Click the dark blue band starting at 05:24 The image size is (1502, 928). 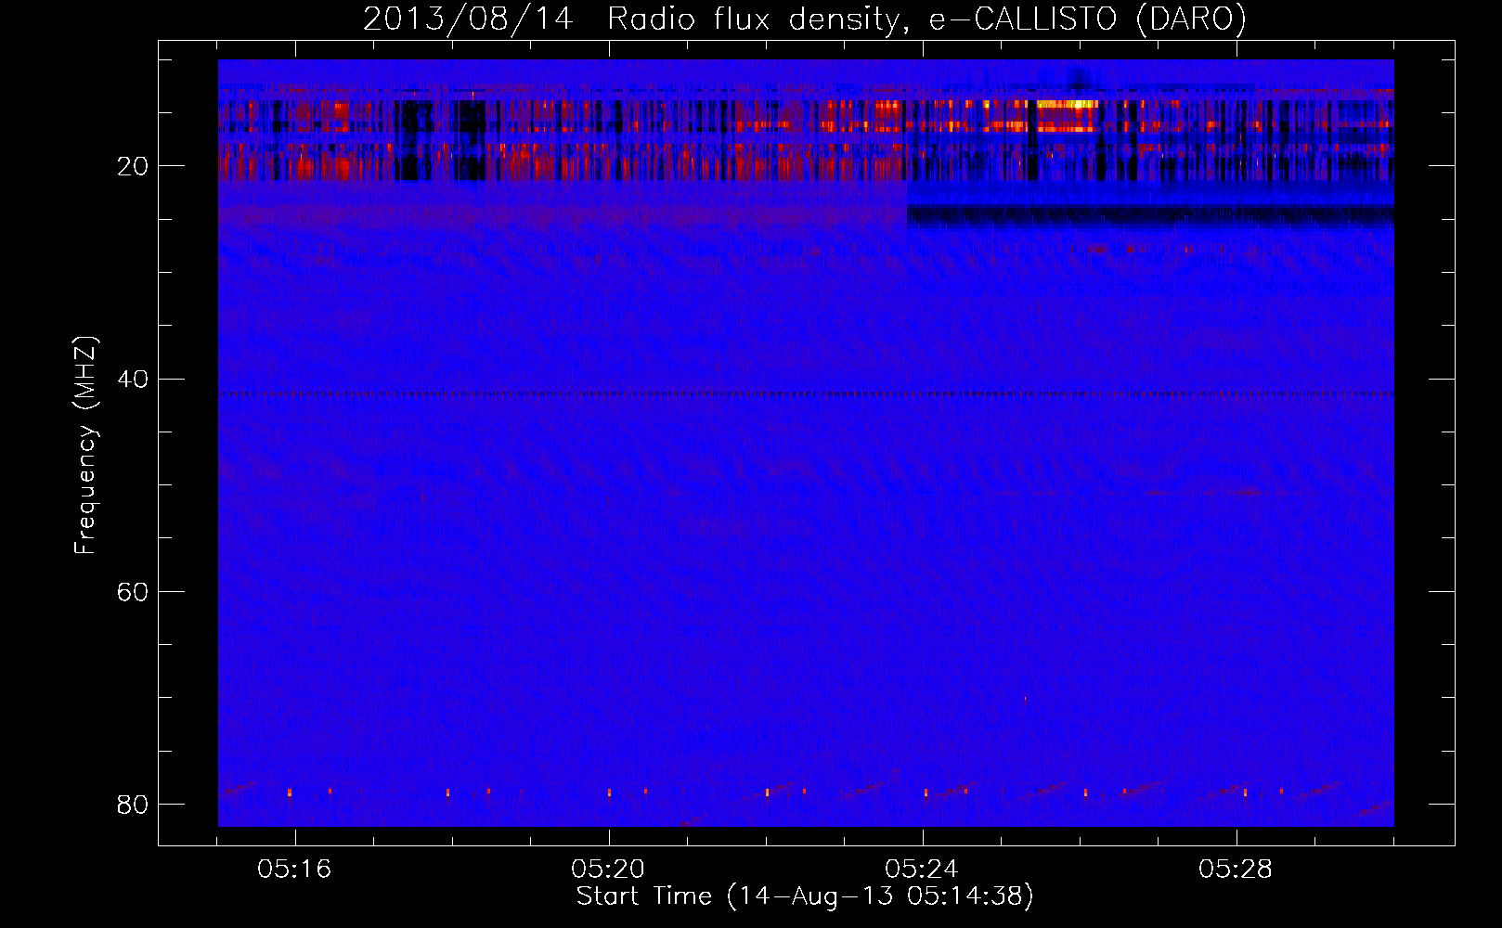tap(1150, 215)
